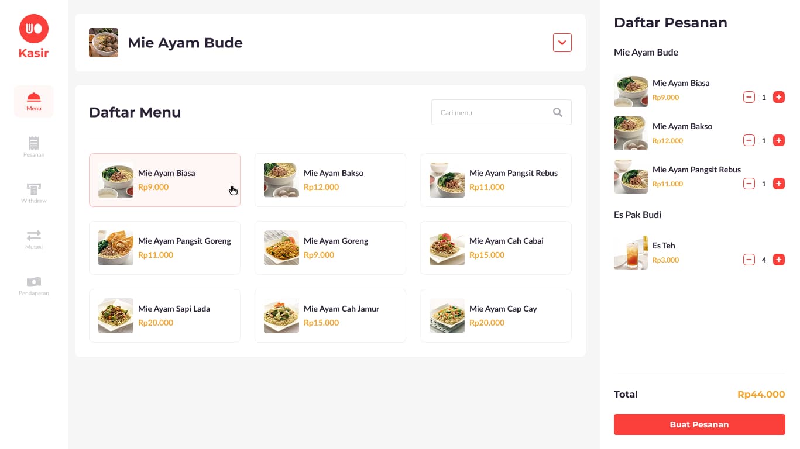This screenshot has width=800, height=449.
Task: Increase Es Teh quantity
Action: coord(779,260)
